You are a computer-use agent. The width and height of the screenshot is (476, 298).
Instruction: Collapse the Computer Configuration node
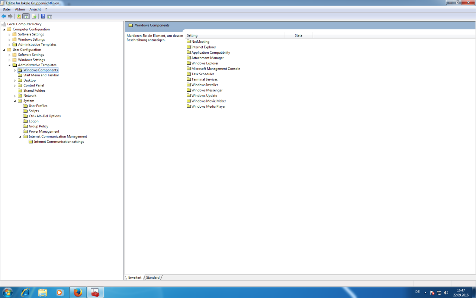4,29
